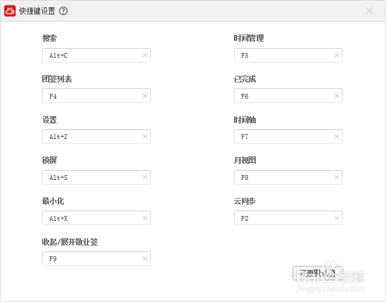Click the red app logo icon
The width and height of the screenshot is (386, 302).
(x=10, y=11)
